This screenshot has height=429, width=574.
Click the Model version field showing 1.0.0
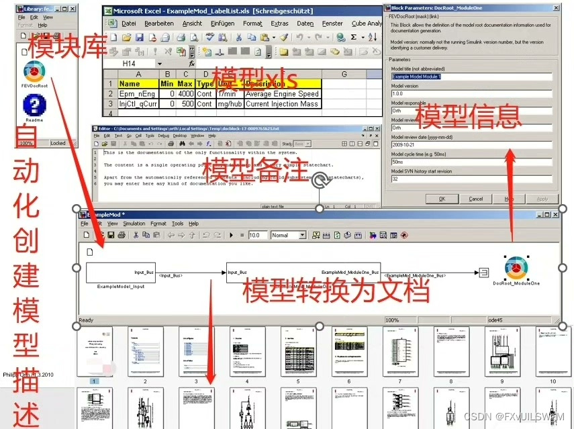(x=471, y=94)
